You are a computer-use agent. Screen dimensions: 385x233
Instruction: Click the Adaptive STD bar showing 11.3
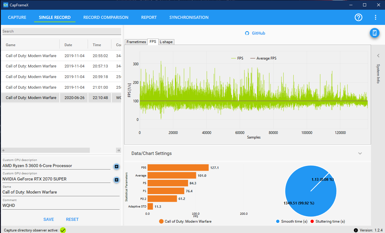150,207
